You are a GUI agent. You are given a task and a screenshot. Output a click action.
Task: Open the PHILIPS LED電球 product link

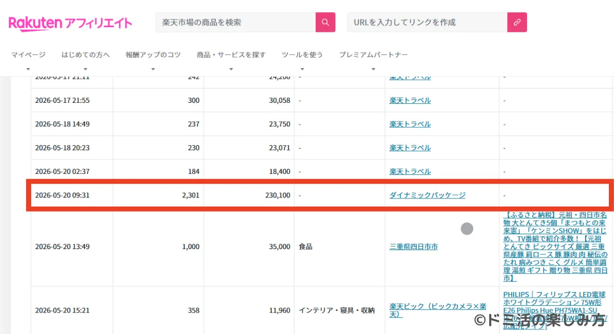tap(555, 310)
